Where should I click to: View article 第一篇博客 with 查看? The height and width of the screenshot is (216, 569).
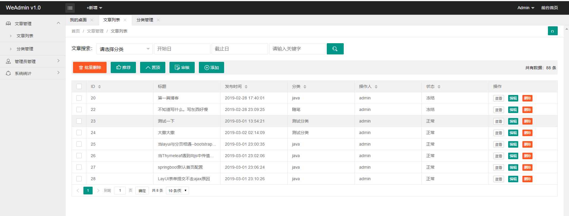[x=499, y=98]
